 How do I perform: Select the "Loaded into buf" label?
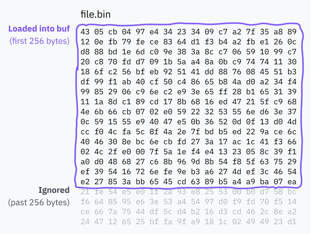(x=38, y=29)
